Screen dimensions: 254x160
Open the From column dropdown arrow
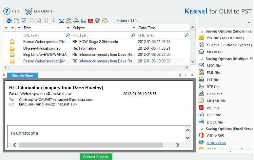68,28
